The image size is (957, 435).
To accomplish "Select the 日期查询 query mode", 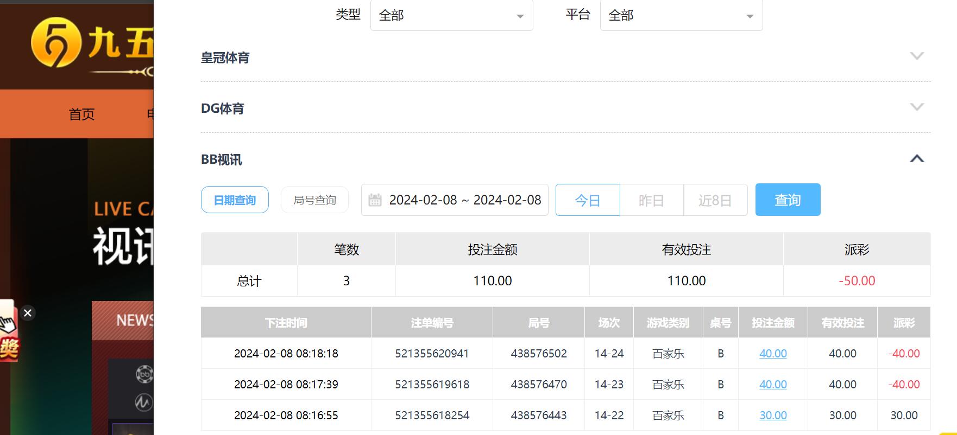I will [235, 200].
